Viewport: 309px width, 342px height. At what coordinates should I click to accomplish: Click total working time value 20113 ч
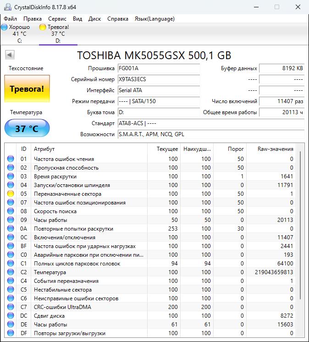282,112
